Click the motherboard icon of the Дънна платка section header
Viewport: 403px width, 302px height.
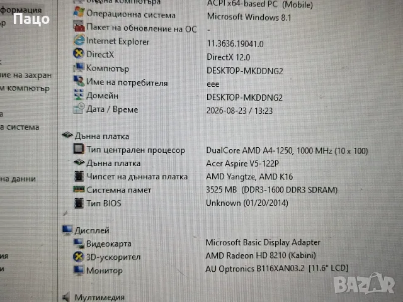coord(67,135)
